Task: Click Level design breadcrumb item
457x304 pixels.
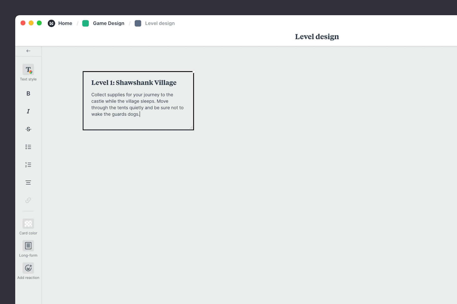Action: (x=160, y=23)
